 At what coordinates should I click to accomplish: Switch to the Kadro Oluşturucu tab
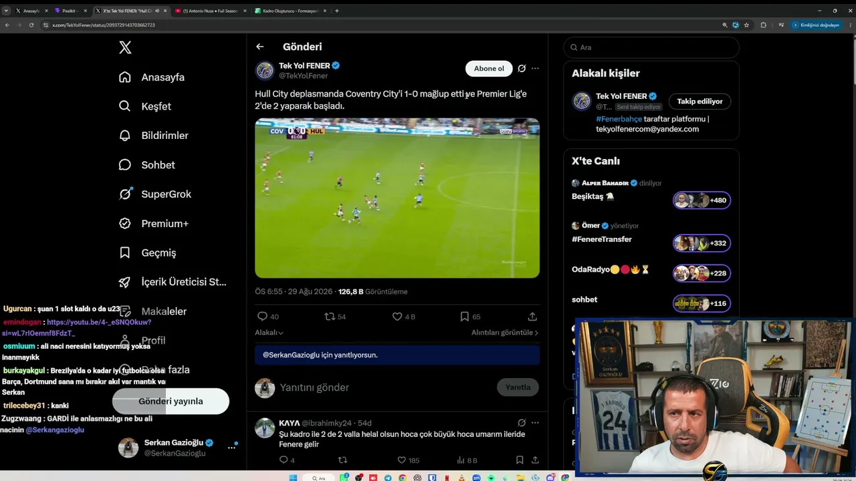pos(290,11)
